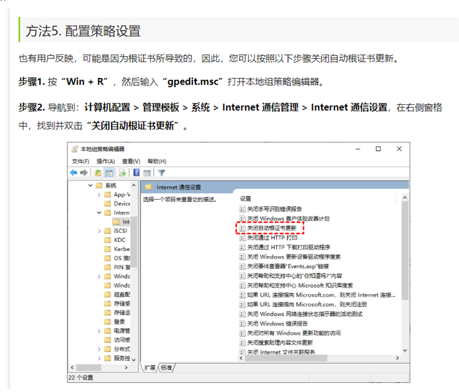
Task: Click the 设置 column header
Action: pyautogui.click(x=246, y=199)
